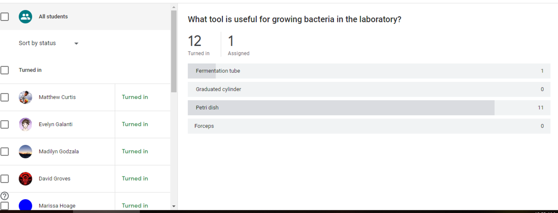Select all Turned in students checkbox

pyautogui.click(x=5, y=70)
